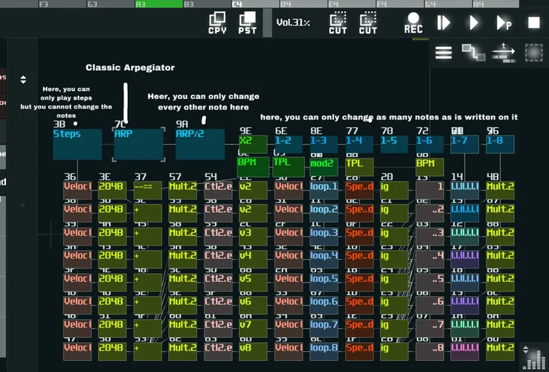Select the v8 module
The image size is (549, 372).
coord(253,352)
